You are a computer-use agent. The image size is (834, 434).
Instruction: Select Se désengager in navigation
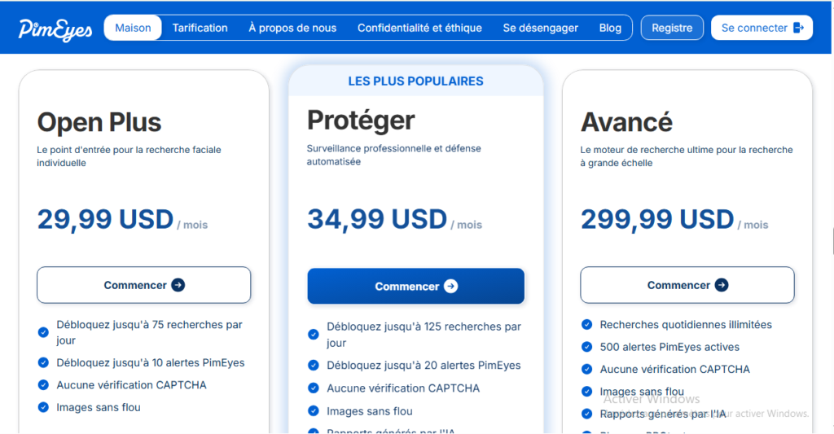click(541, 28)
